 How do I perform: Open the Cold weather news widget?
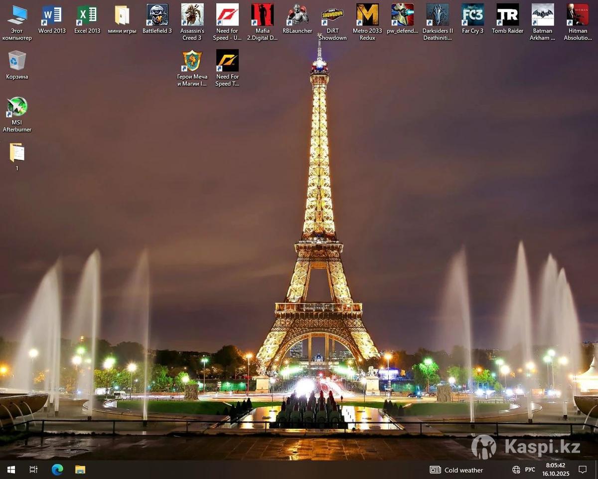tap(456, 470)
